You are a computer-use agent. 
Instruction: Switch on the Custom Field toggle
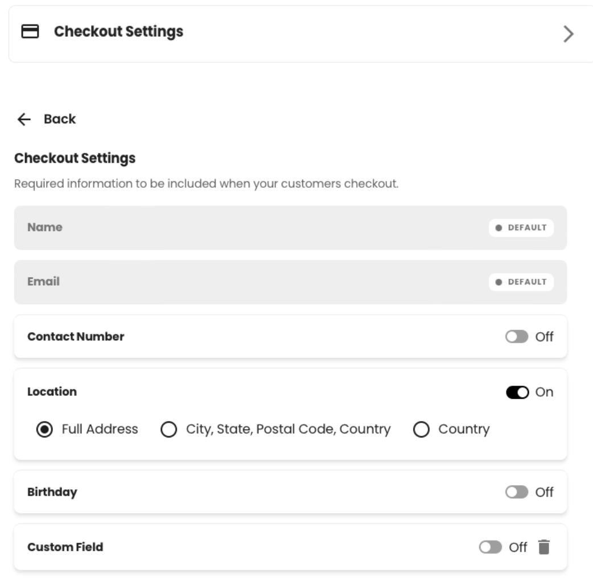pos(490,547)
